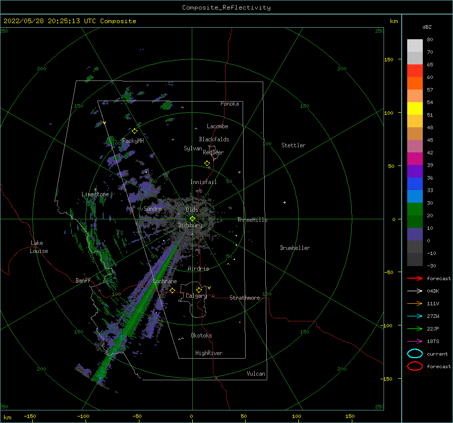
Task: Click the Innisfail label
Action: point(203,182)
